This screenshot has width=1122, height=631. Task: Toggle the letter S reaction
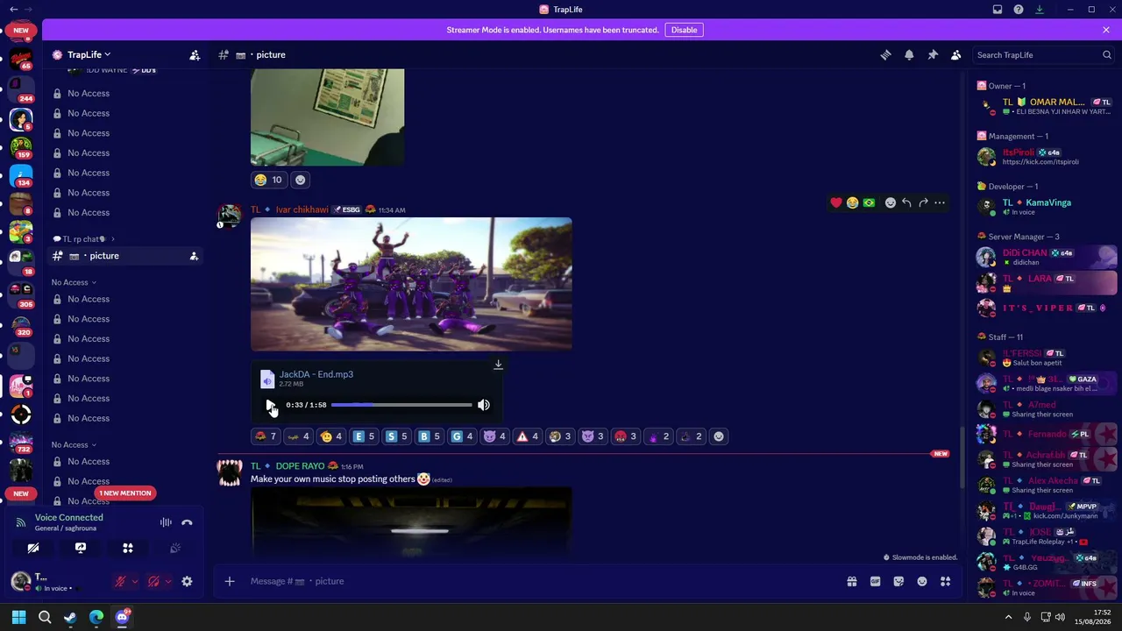397,436
